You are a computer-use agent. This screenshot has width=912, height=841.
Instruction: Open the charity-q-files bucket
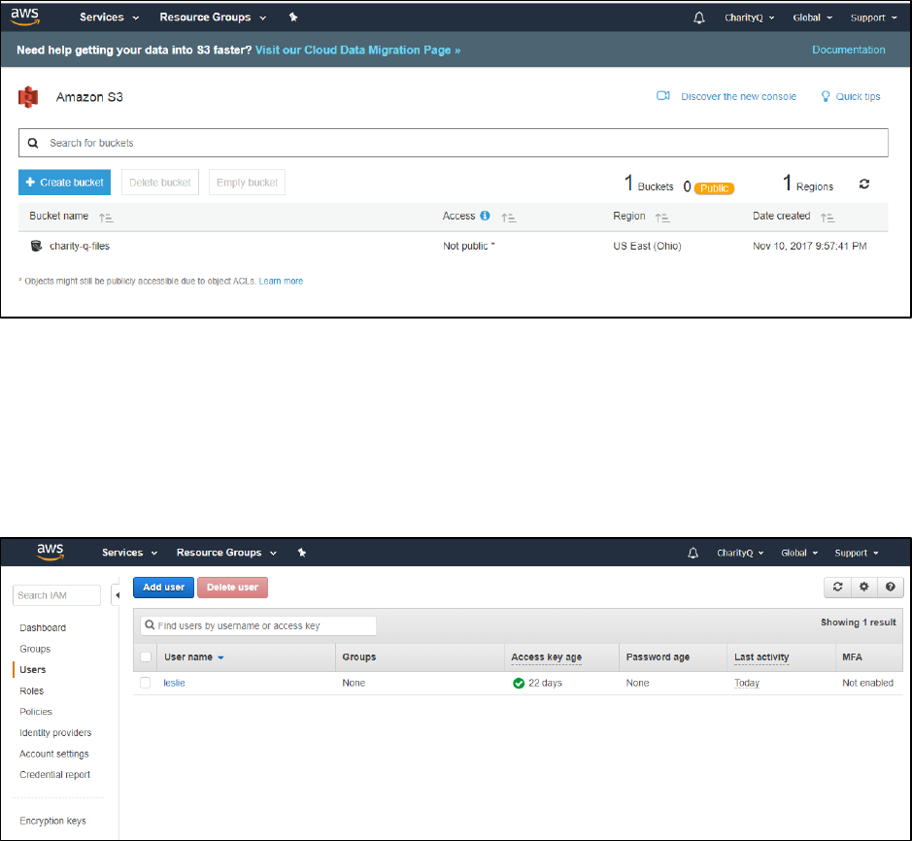tap(80, 246)
